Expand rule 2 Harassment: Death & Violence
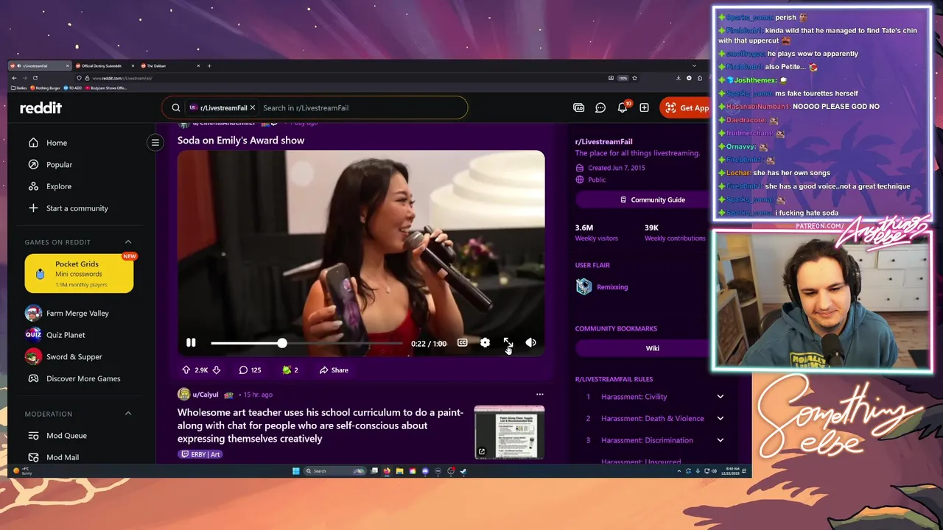Screen dimensions: 943x530 point(720,418)
